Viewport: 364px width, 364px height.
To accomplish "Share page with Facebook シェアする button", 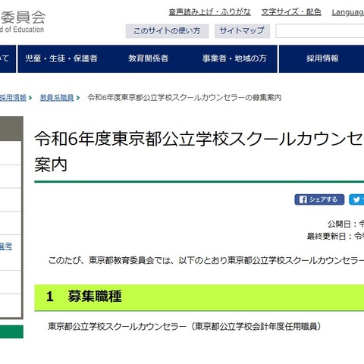I will 319,199.
